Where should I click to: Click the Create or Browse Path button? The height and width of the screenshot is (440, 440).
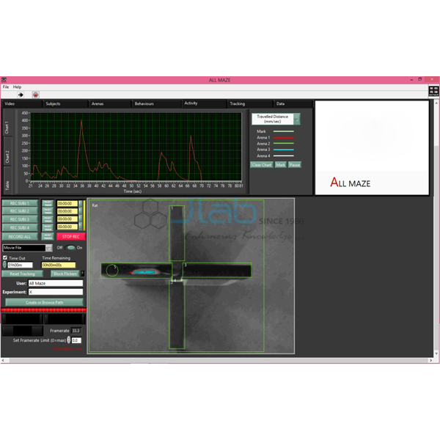tap(44, 302)
